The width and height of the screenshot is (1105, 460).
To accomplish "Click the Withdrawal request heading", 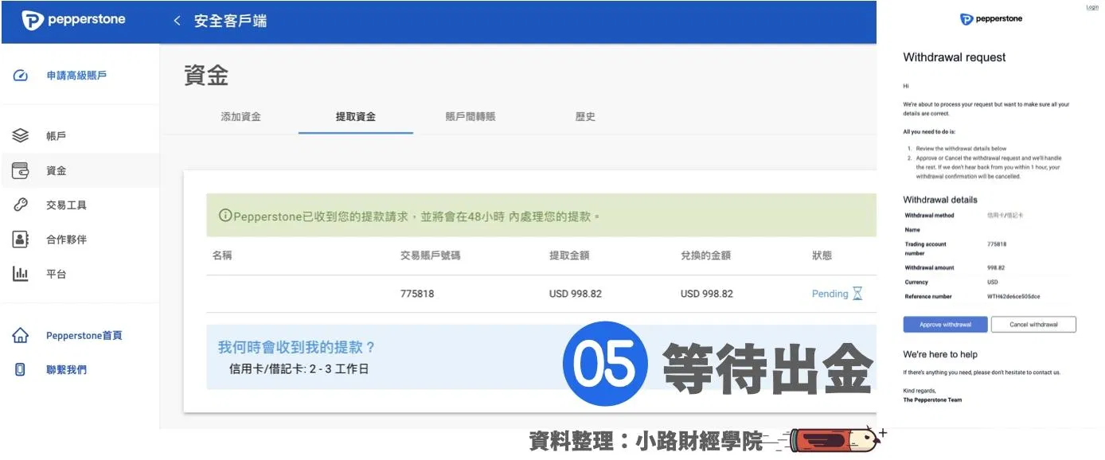I will 955,57.
